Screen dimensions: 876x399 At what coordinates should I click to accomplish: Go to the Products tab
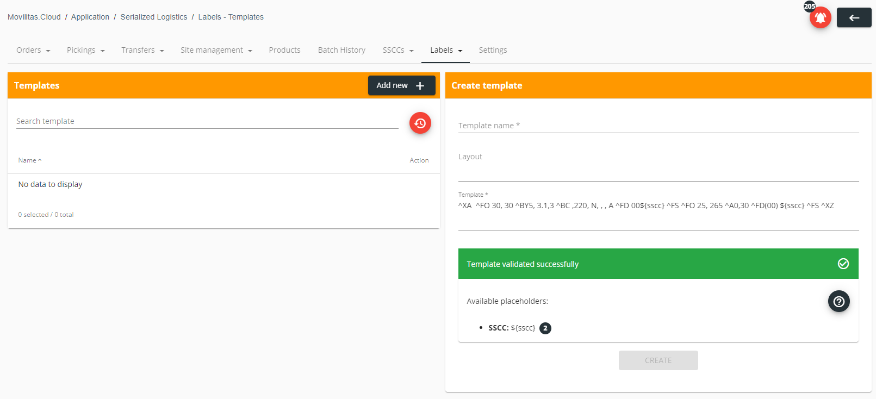click(x=284, y=50)
